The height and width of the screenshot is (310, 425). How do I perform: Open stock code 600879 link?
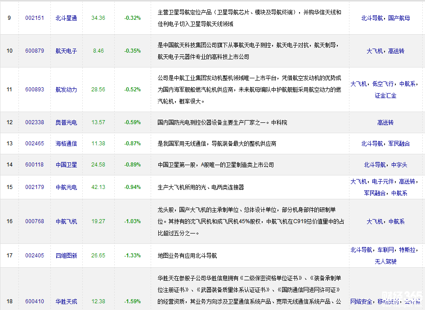35,51
